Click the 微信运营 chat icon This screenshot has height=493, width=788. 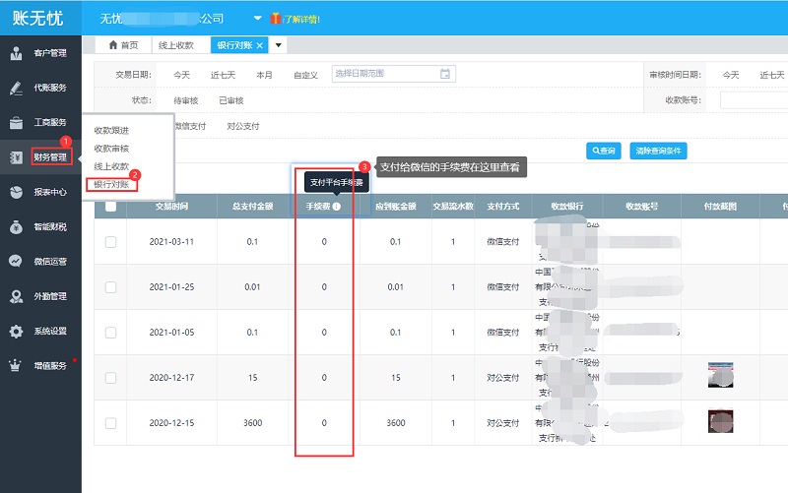(16, 262)
